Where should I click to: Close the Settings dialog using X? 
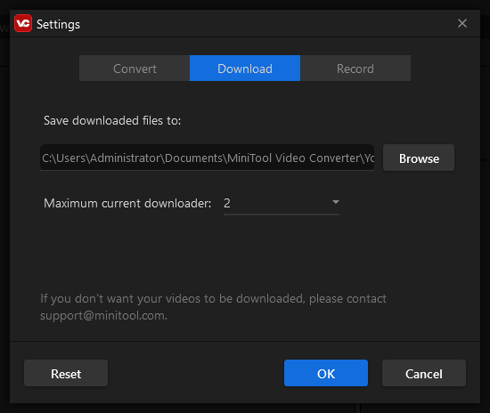(x=462, y=23)
